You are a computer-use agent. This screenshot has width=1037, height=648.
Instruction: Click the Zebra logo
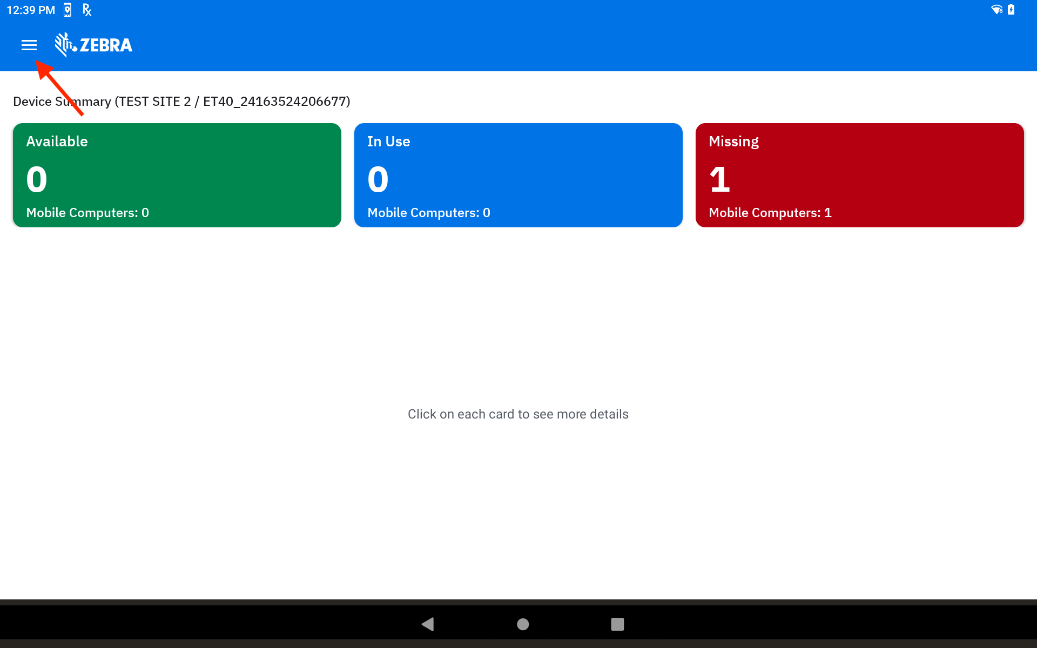coord(94,45)
